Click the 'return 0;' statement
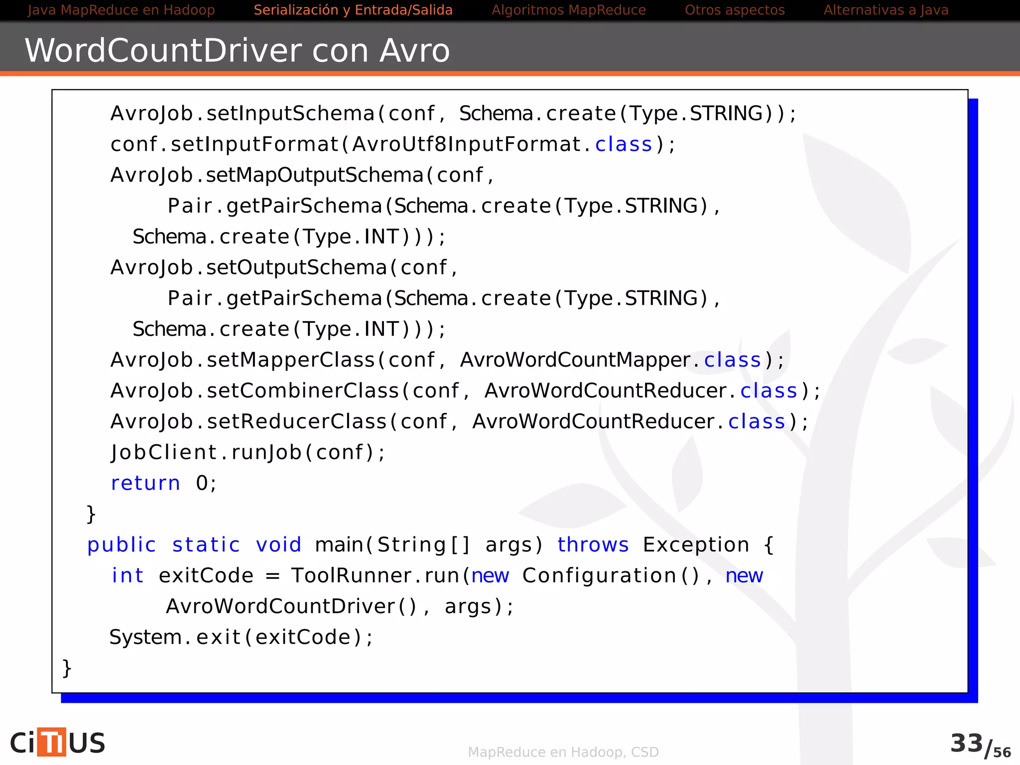This screenshot has width=1020, height=765. (163, 484)
